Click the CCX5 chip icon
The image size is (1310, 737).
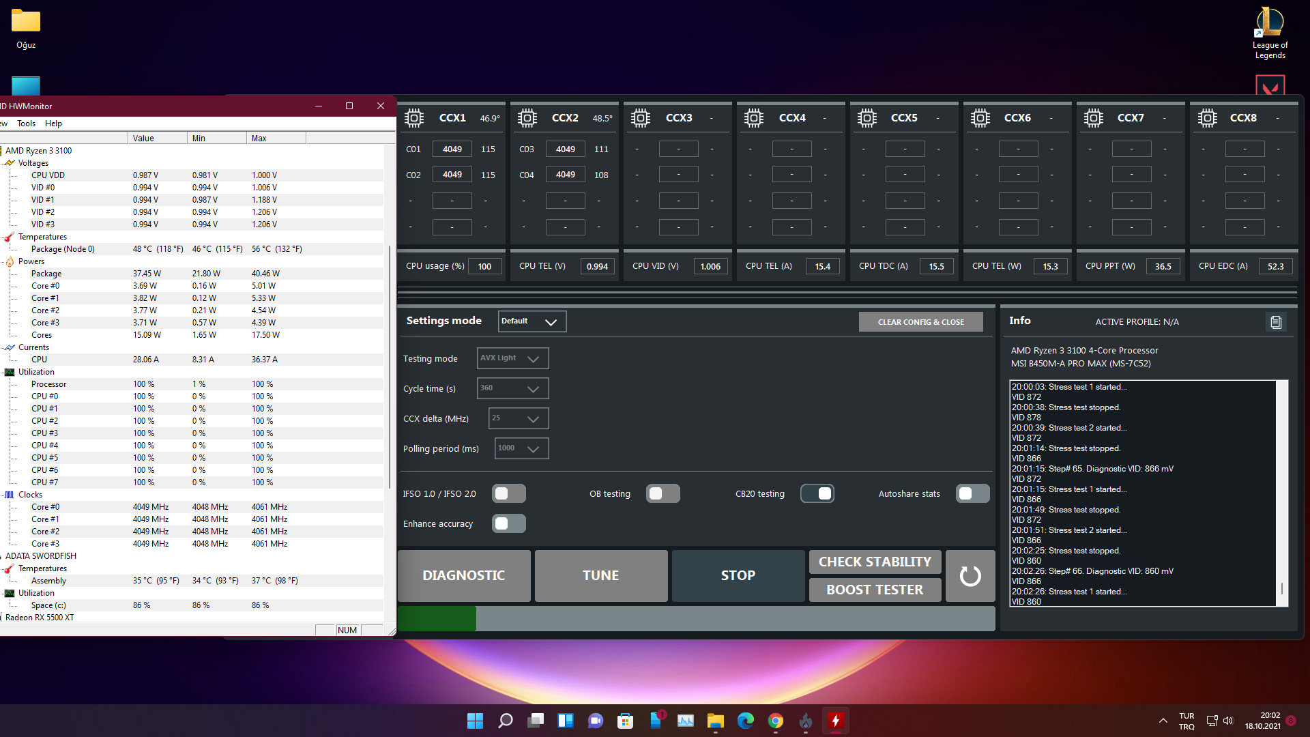[x=867, y=118]
